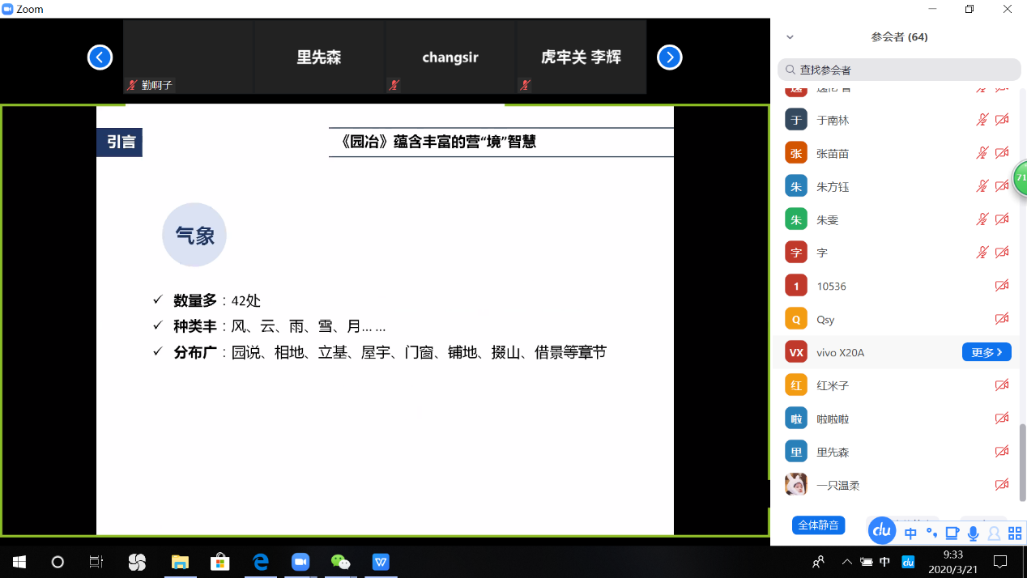1027x578 pixels.
Task: Click 一只温柔 participant avatar photo
Action: (796, 484)
